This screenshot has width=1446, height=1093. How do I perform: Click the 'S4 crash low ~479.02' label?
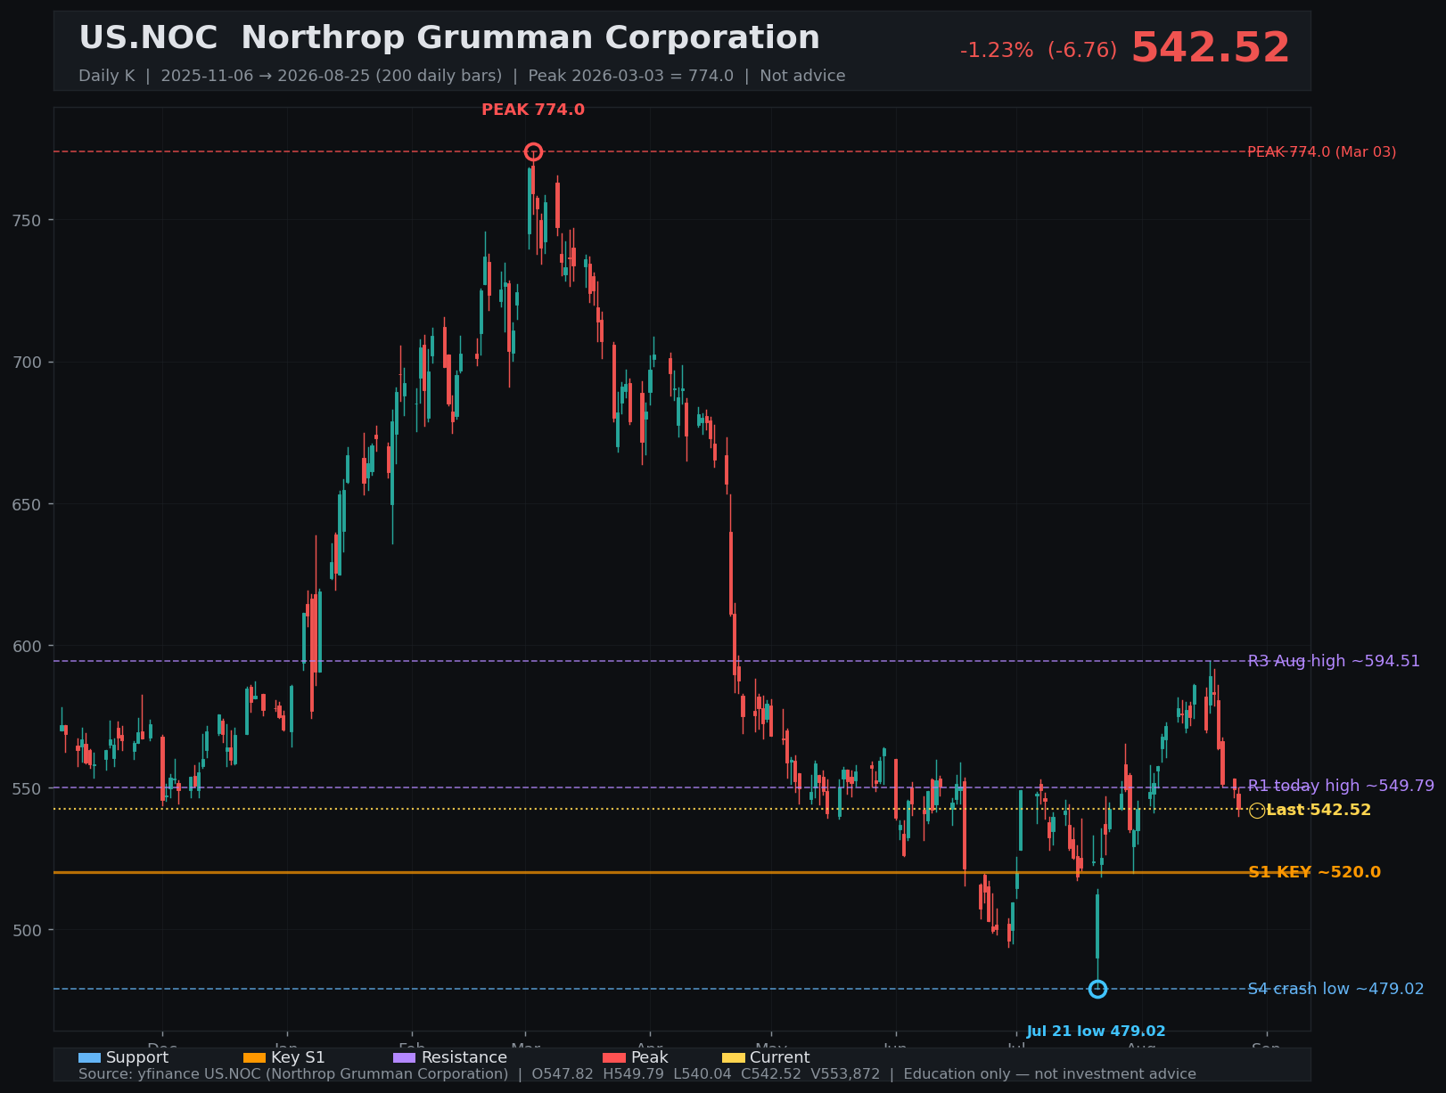point(1335,989)
